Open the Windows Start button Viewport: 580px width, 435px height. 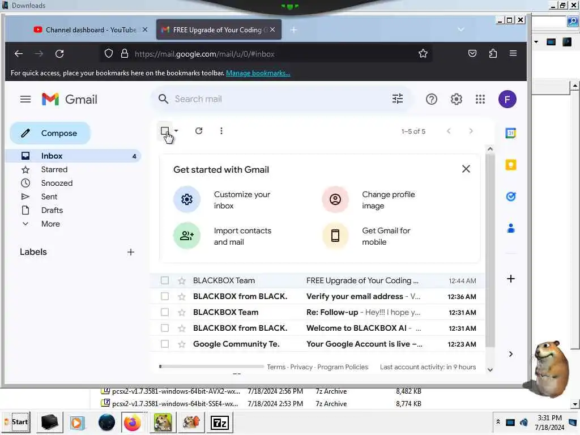pyautogui.click(x=16, y=422)
